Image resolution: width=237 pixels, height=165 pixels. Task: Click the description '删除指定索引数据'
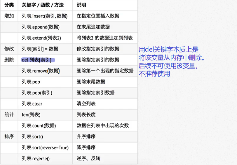point(95,93)
